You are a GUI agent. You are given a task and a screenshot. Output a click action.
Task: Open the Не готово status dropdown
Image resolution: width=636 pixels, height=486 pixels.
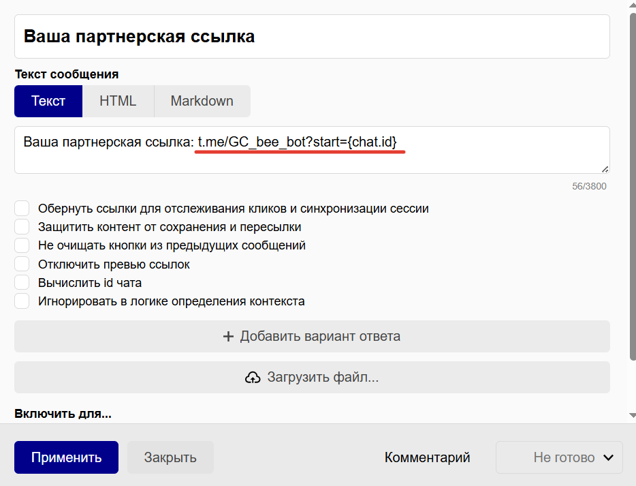[559, 457]
